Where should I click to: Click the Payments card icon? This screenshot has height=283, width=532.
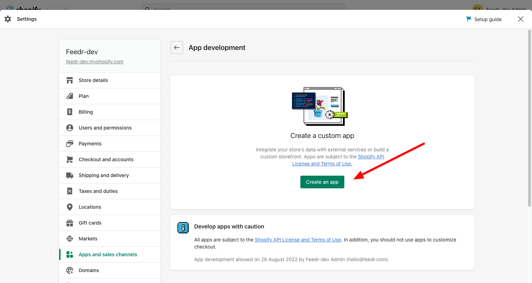70,144
